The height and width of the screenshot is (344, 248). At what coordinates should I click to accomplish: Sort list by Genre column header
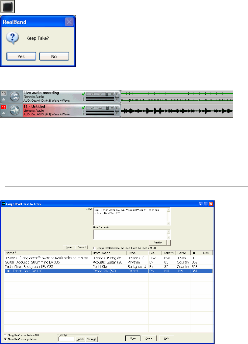(183, 253)
